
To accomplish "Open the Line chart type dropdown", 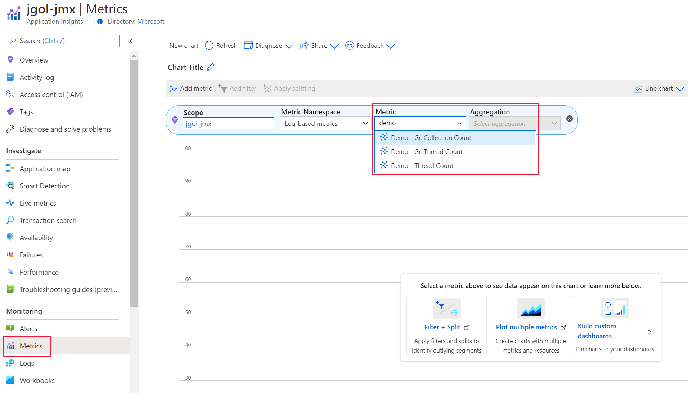I will 659,88.
